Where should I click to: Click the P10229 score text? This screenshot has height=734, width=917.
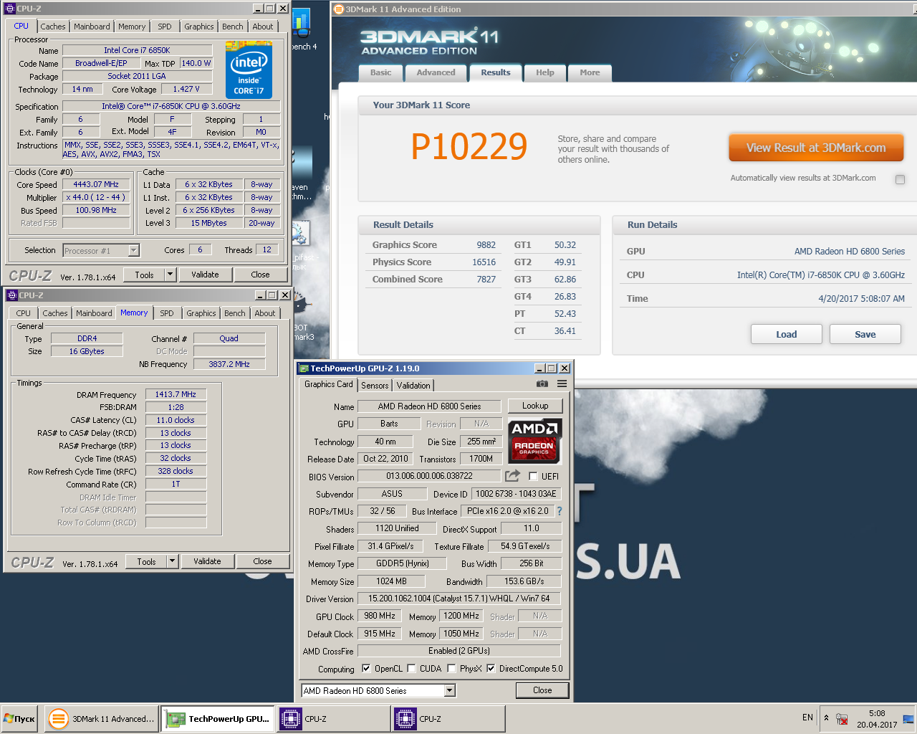(469, 147)
